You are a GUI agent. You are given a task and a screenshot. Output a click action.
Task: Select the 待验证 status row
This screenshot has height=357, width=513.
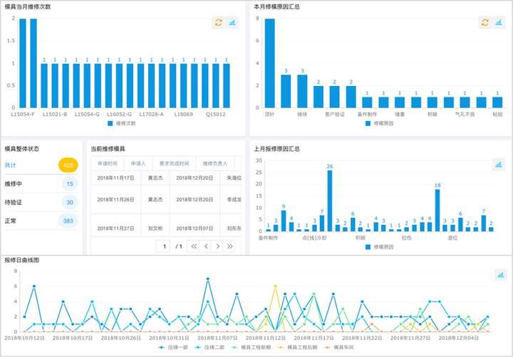click(x=41, y=202)
